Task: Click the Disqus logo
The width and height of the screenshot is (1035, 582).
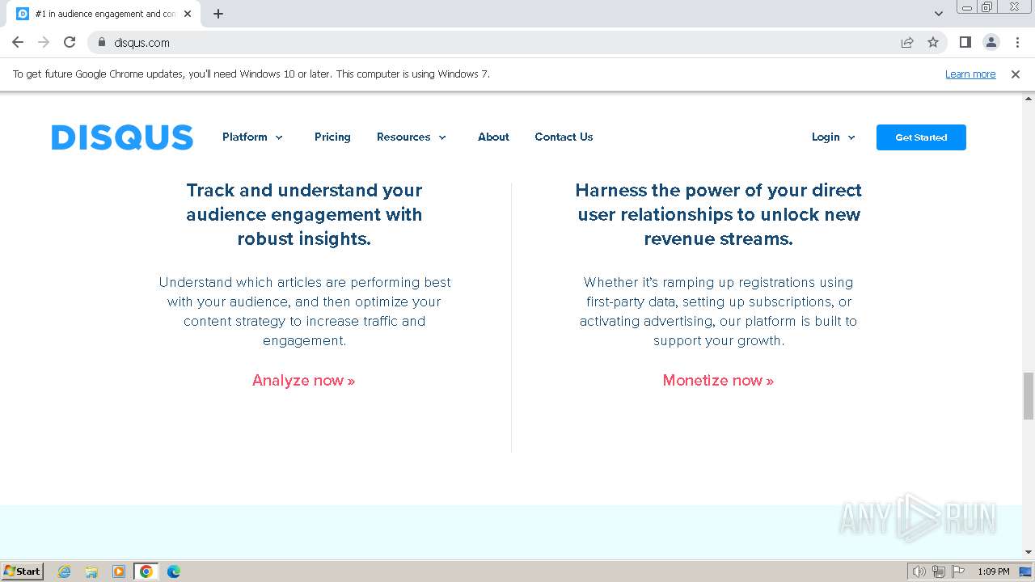Action: click(122, 137)
